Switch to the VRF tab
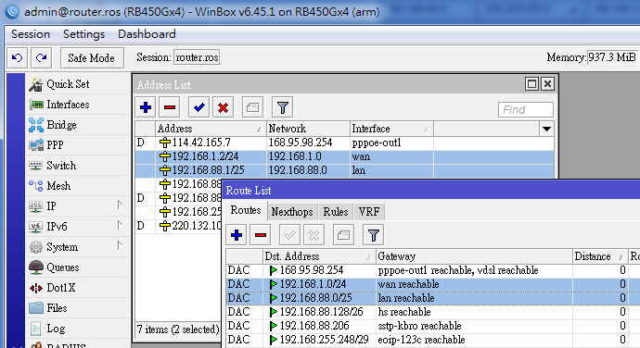 click(369, 212)
